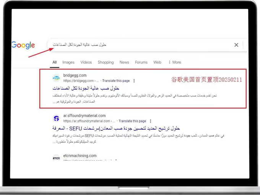Click the etcnmachining.com site name

click(x=80, y=156)
